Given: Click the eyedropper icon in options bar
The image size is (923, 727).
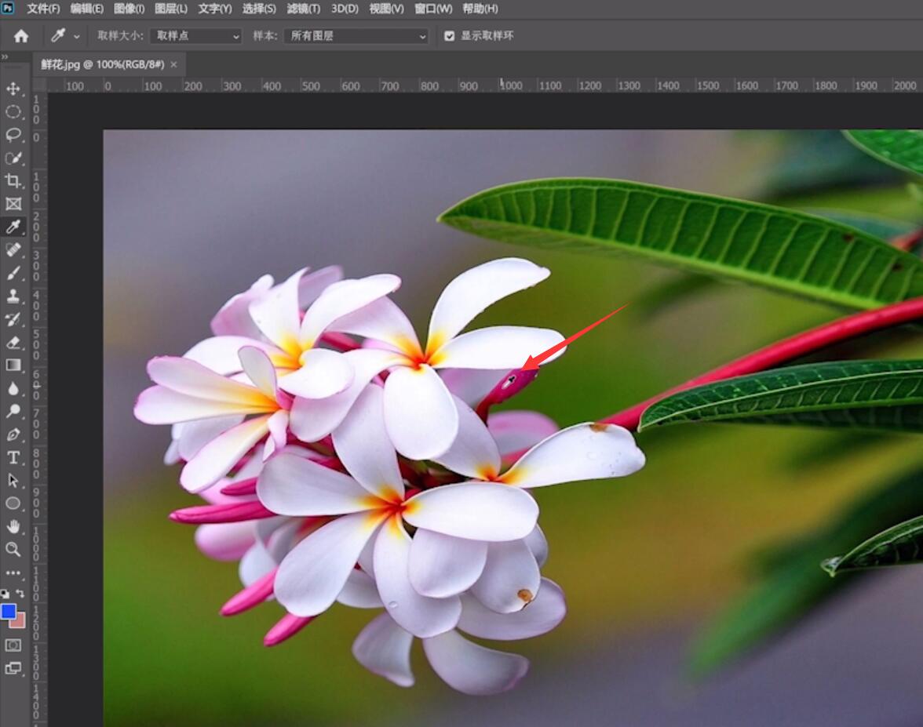Looking at the screenshot, I should coord(58,36).
